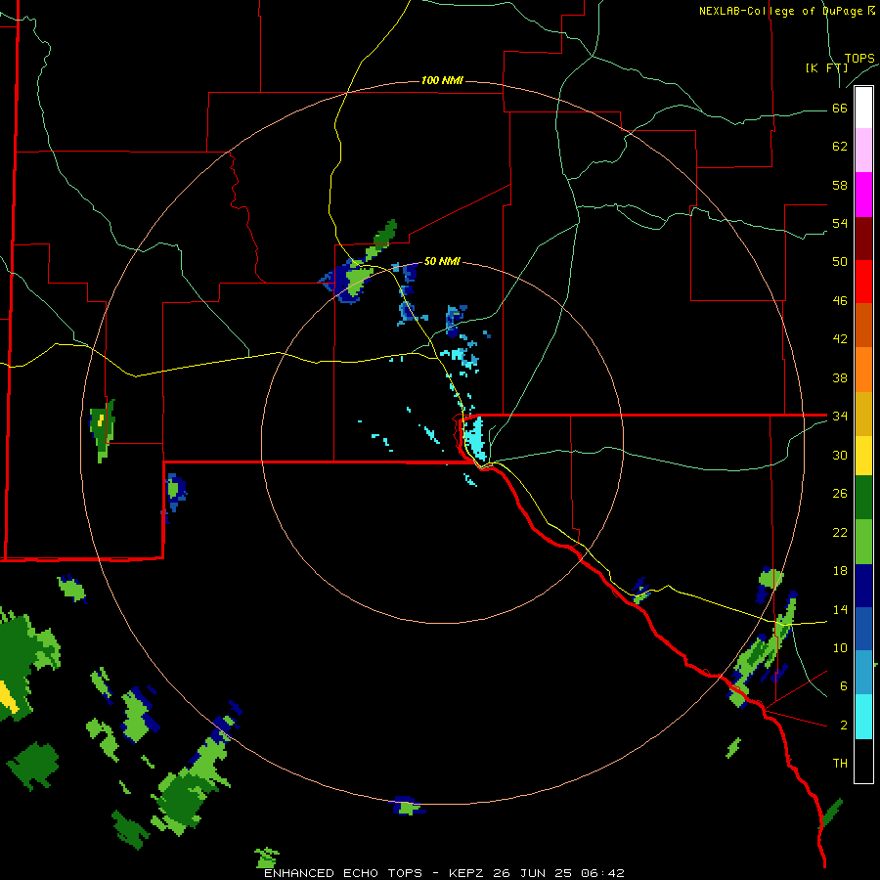The height and width of the screenshot is (880, 880).
Task: Click the NEXLAB-College of DuPage text
Action: [780, 11]
